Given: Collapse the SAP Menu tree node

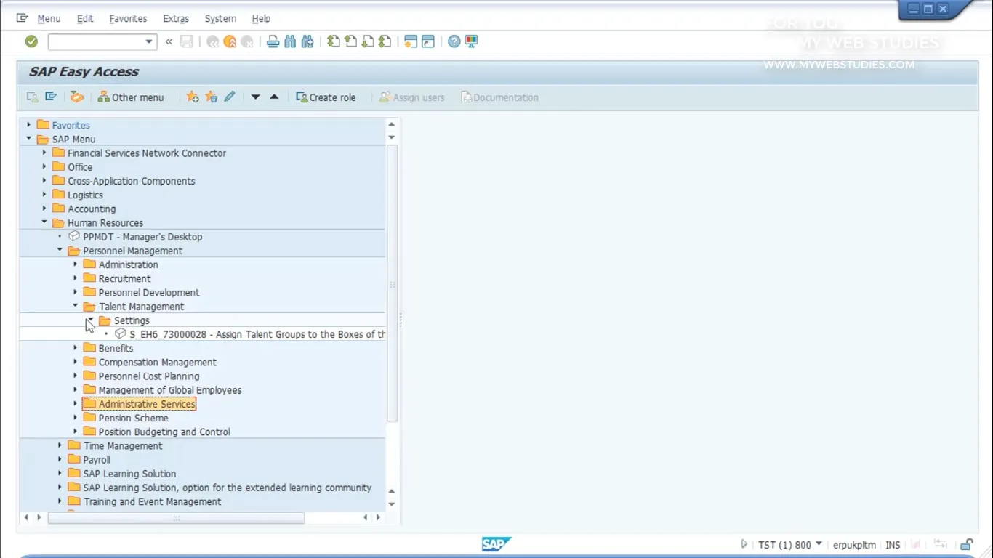Looking at the screenshot, I should click(29, 139).
